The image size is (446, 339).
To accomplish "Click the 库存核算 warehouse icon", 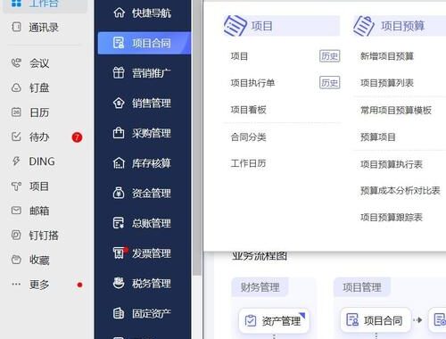I will (119, 163).
